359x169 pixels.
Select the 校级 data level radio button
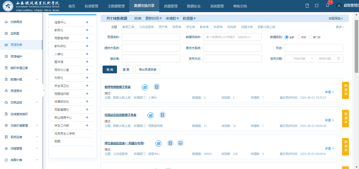(299, 37)
